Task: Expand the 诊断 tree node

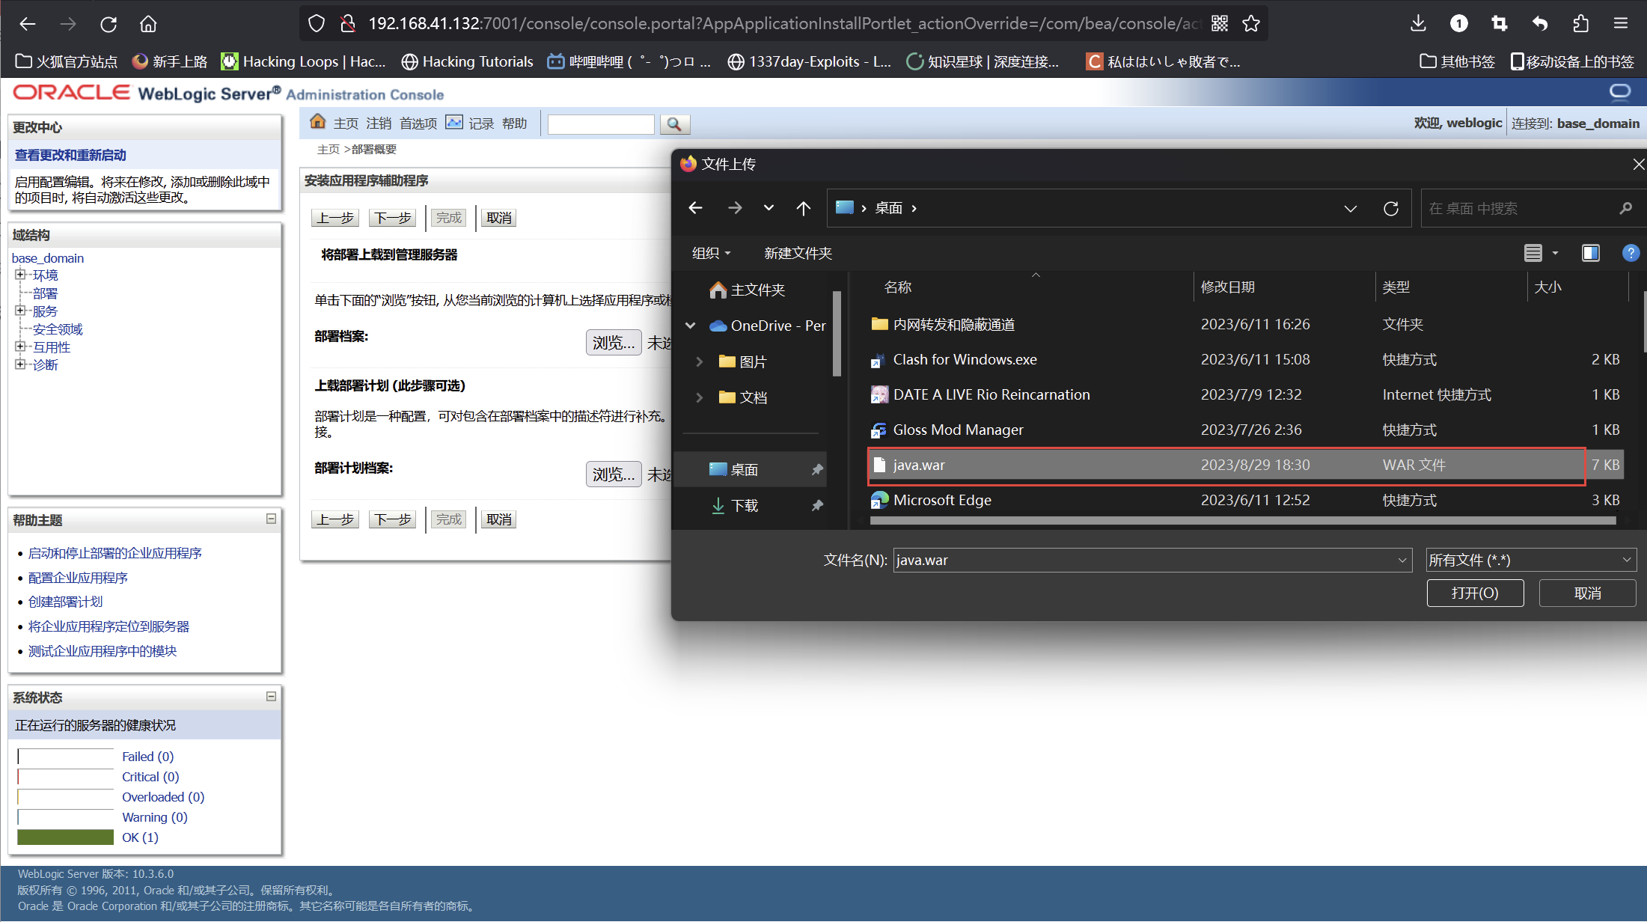Action: click(20, 364)
